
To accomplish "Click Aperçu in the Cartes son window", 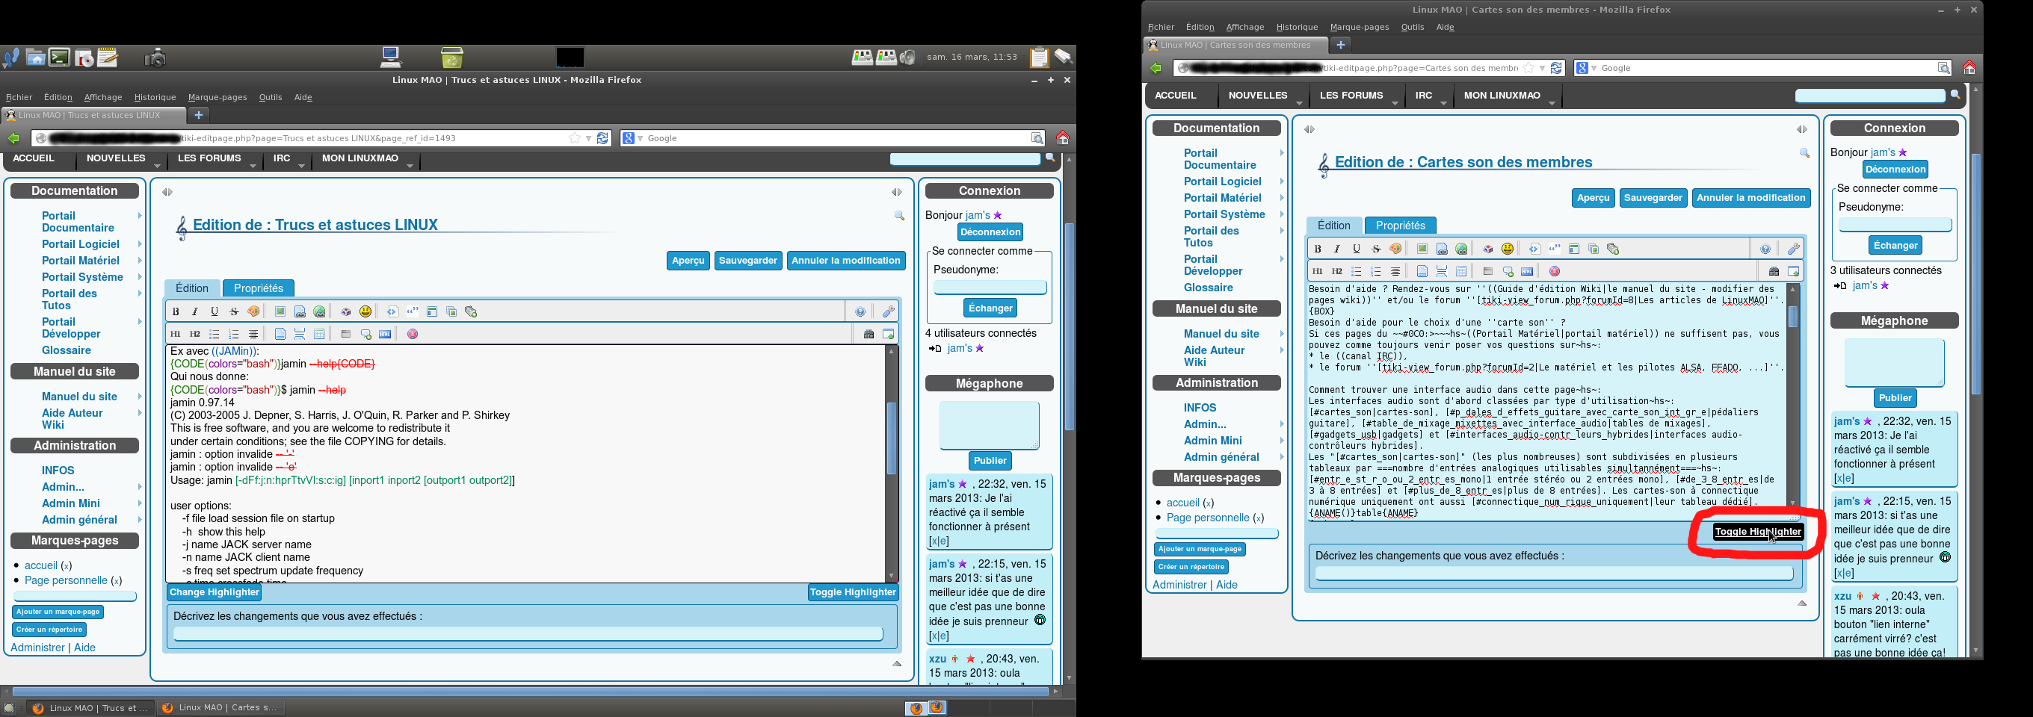I will point(1594,198).
